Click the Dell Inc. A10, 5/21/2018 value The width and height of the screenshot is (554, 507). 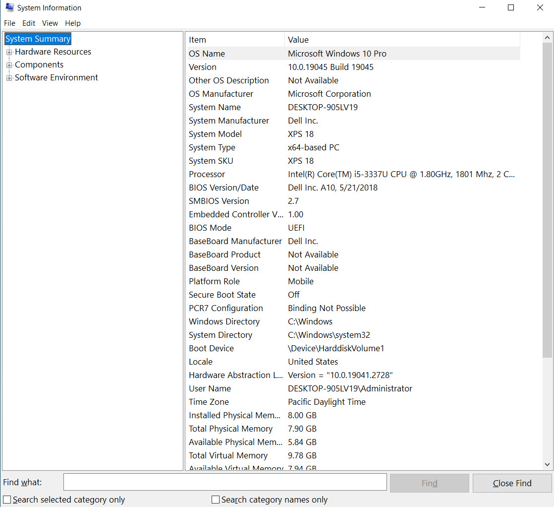[333, 188]
